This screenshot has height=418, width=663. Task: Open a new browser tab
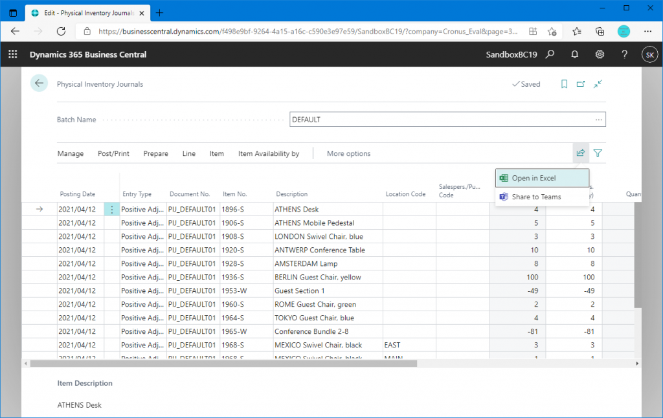click(159, 13)
